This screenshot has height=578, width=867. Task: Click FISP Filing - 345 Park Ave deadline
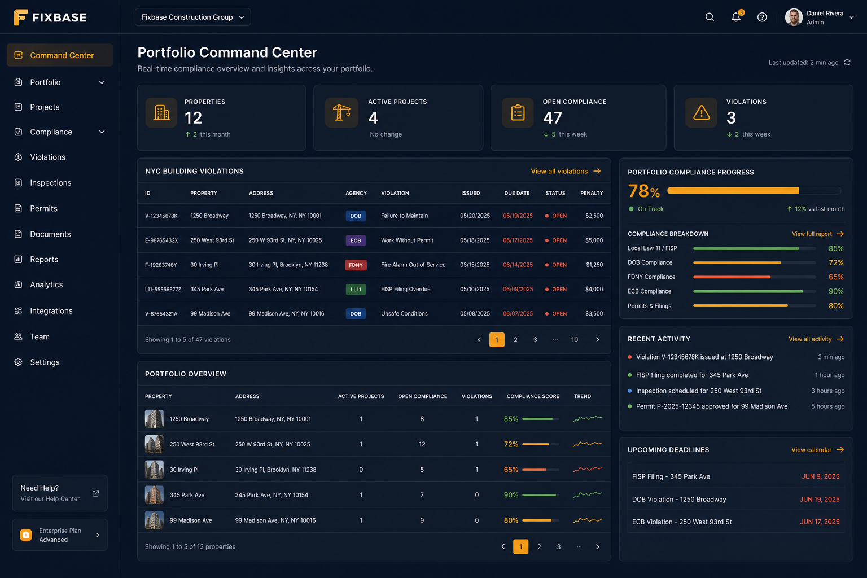736,476
